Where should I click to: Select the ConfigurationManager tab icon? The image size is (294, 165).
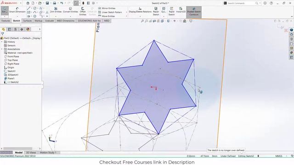click(16, 29)
